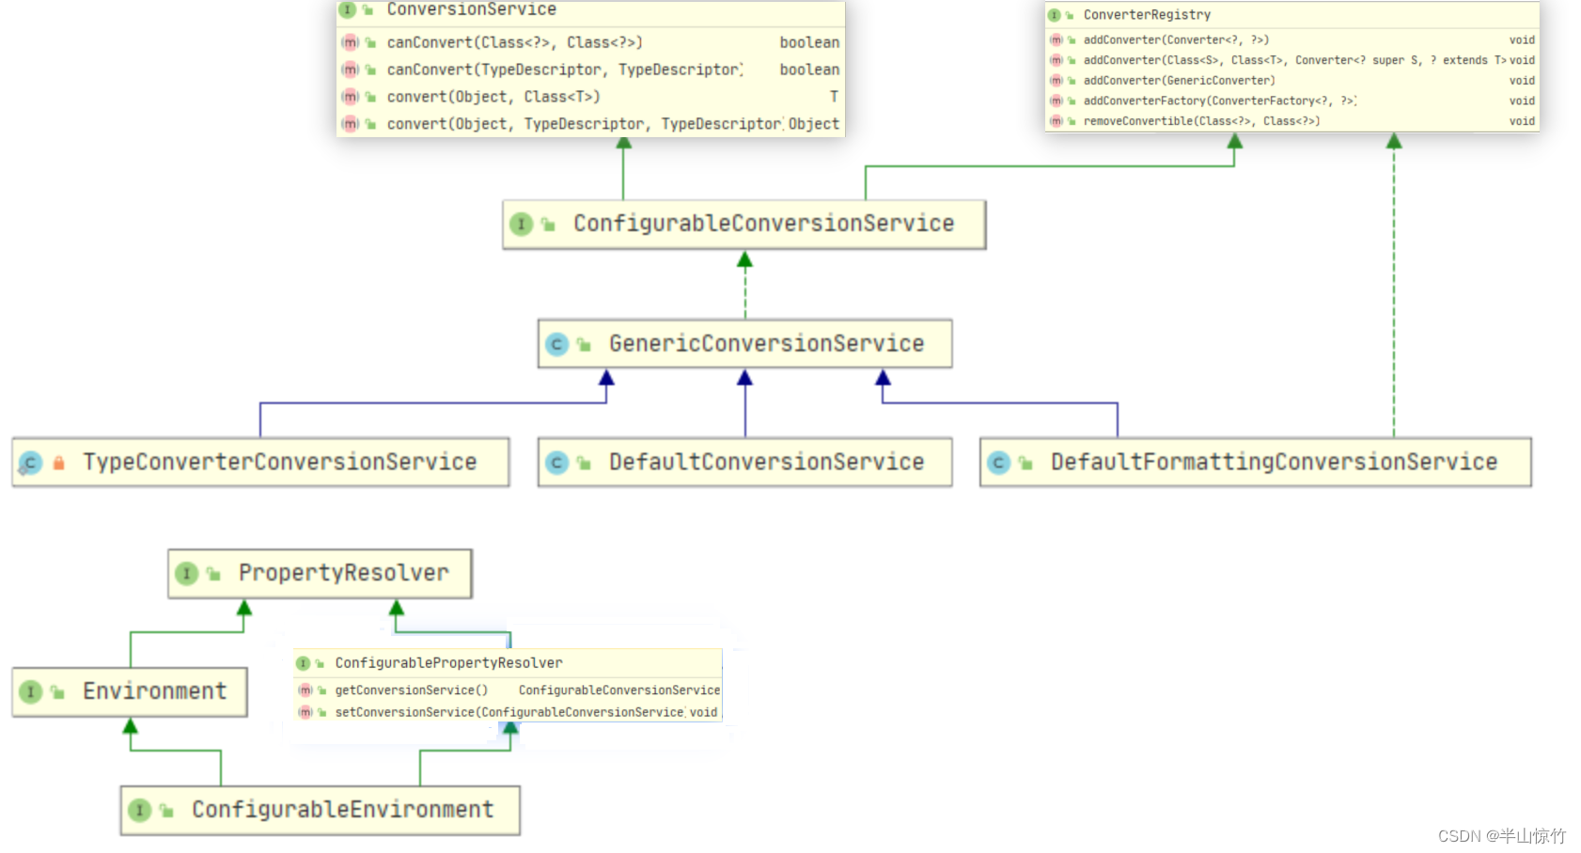The width and height of the screenshot is (1581, 853).
Task: Click the interface icon beside ConverterRegistry
Action: coord(1055,15)
